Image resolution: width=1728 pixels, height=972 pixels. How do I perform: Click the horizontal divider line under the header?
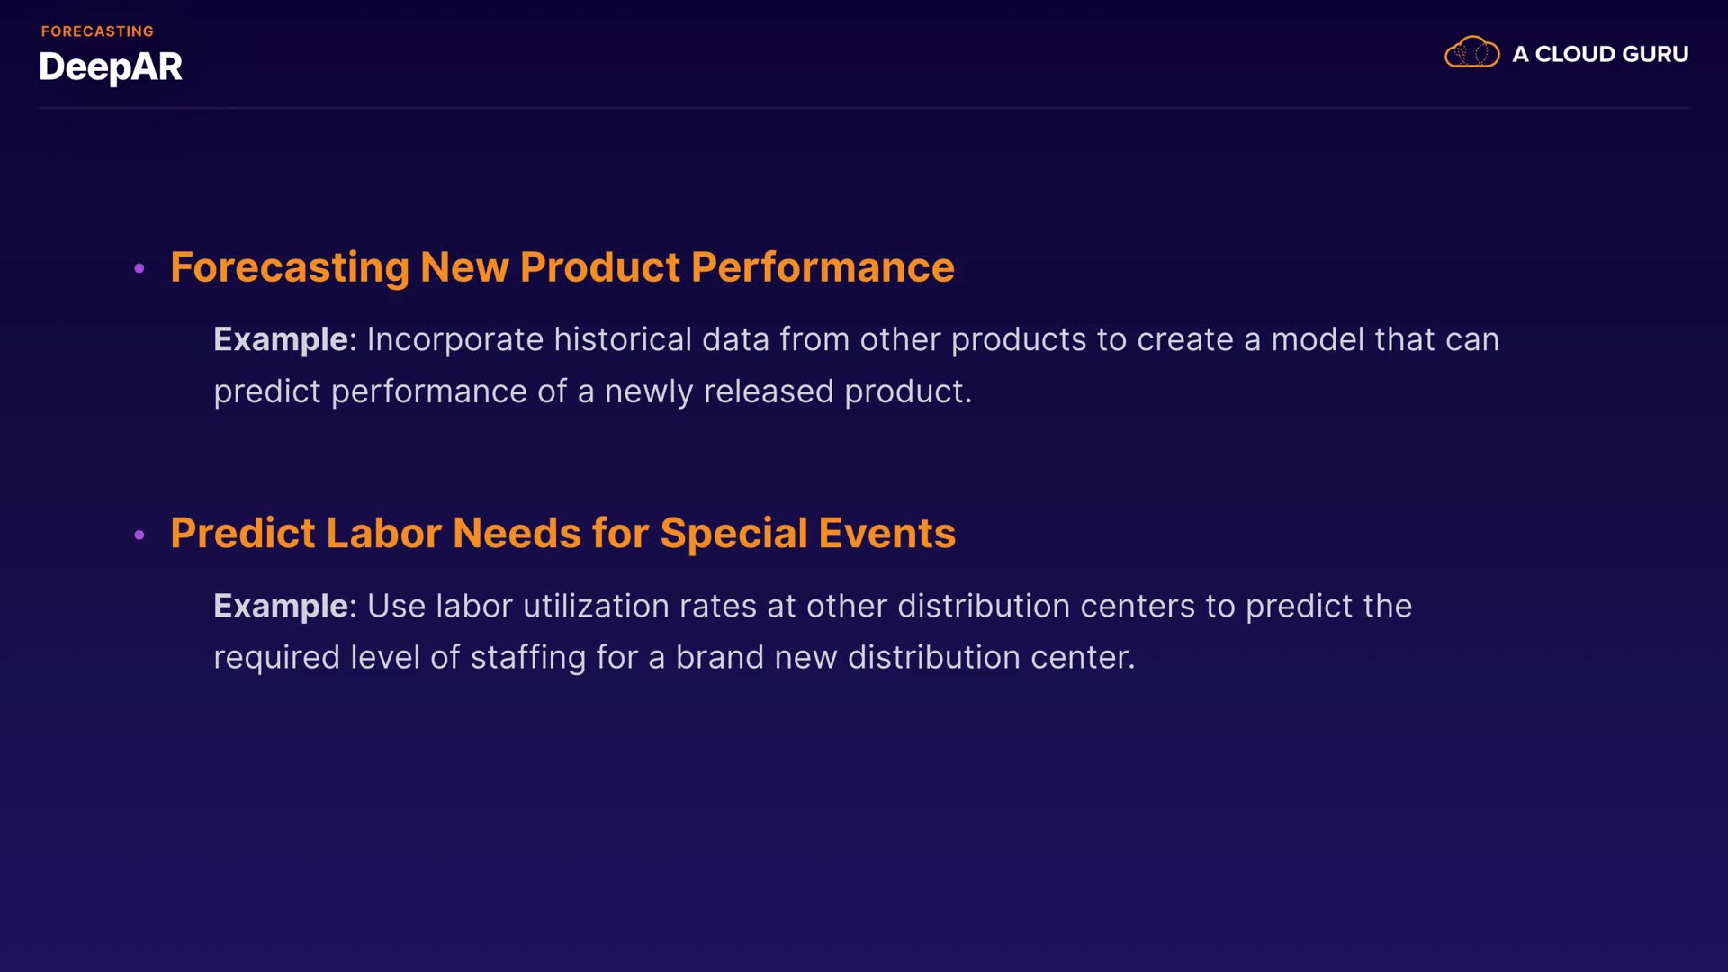point(864,108)
